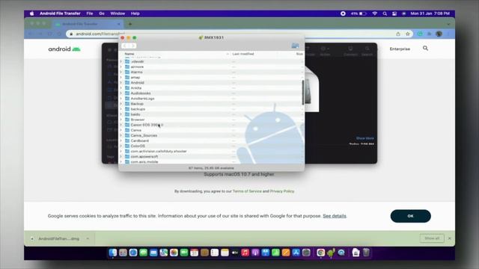Select the AxisBankLogs folder row
The width and height of the screenshot is (479, 269).
(x=211, y=99)
